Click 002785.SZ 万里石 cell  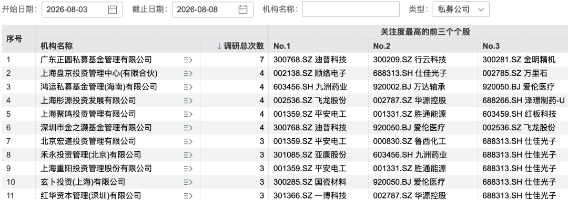coord(515,73)
